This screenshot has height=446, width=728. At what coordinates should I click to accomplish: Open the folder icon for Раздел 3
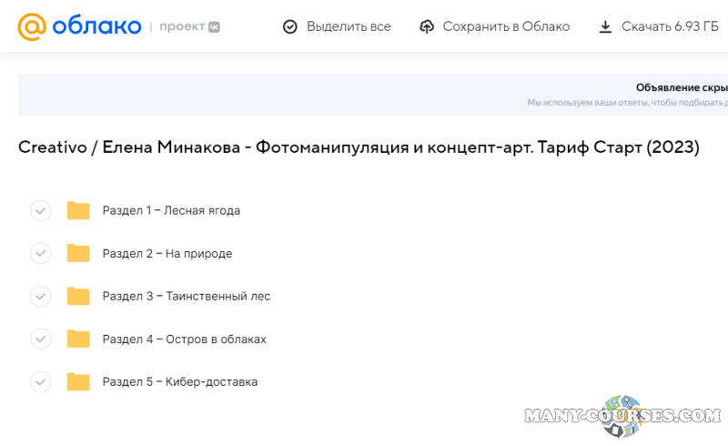[78, 297]
